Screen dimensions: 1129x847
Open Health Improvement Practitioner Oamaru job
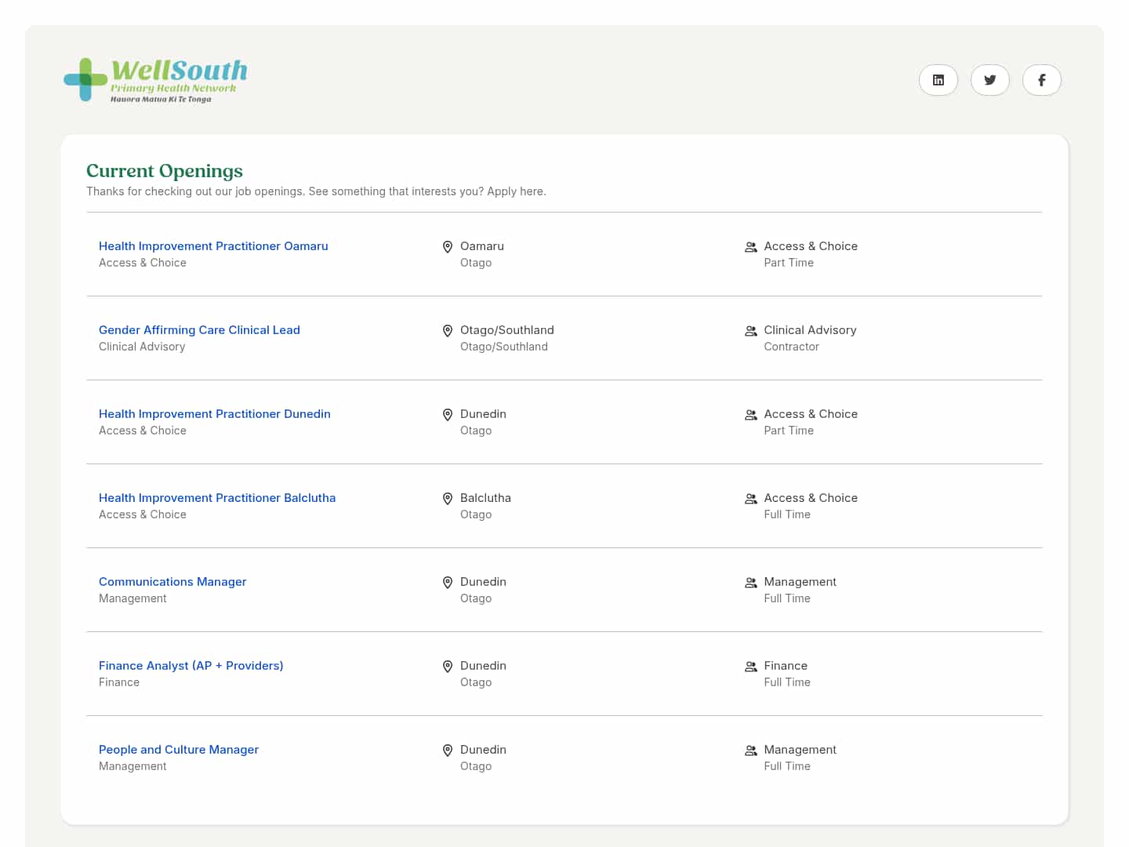213,246
